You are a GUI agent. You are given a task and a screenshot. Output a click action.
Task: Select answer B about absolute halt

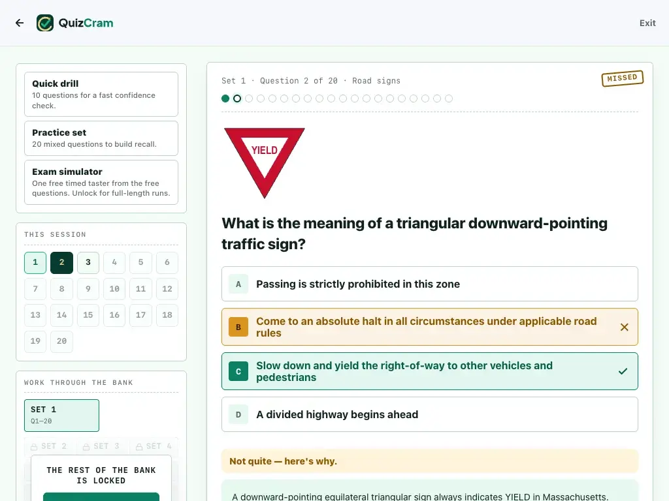coord(430,327)
